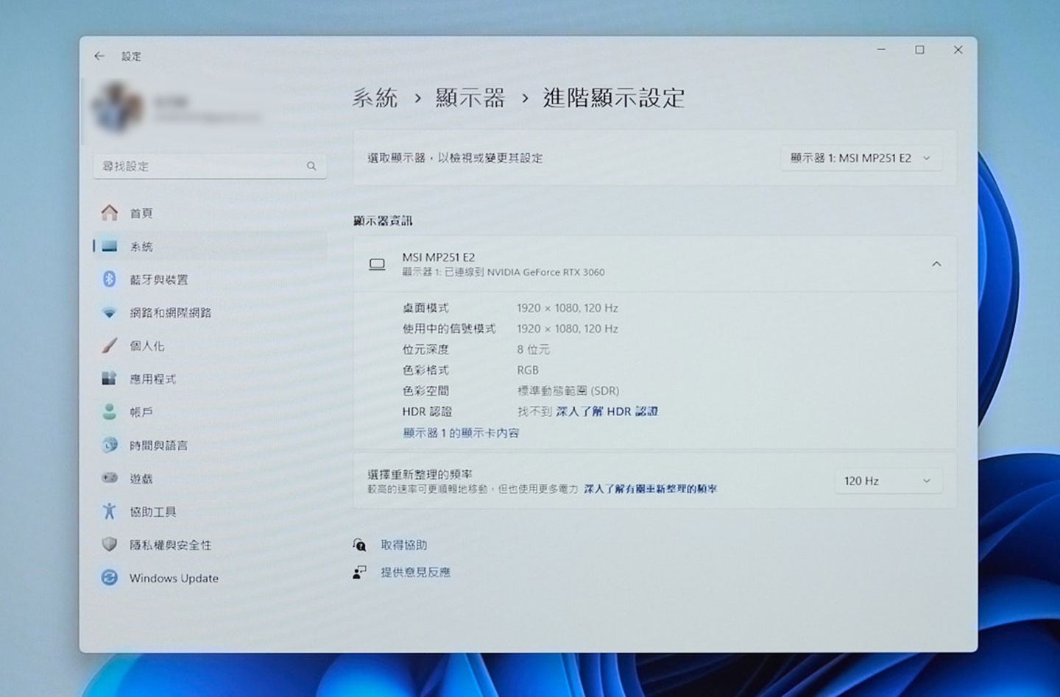Close the Settings window
1060x697 pixels.
click(x=958, y=50)
